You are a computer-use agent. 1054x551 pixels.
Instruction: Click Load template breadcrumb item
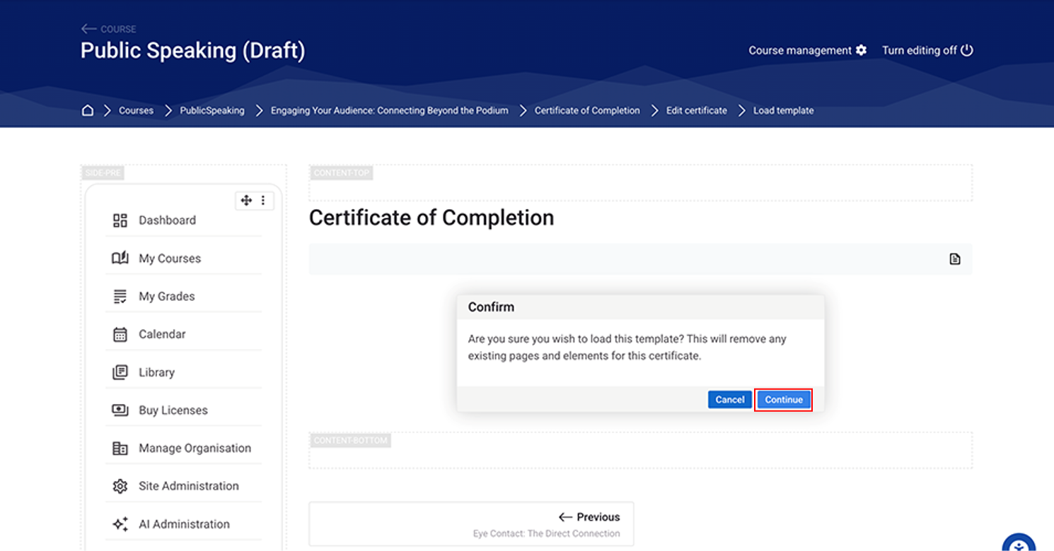click(783, 110)
